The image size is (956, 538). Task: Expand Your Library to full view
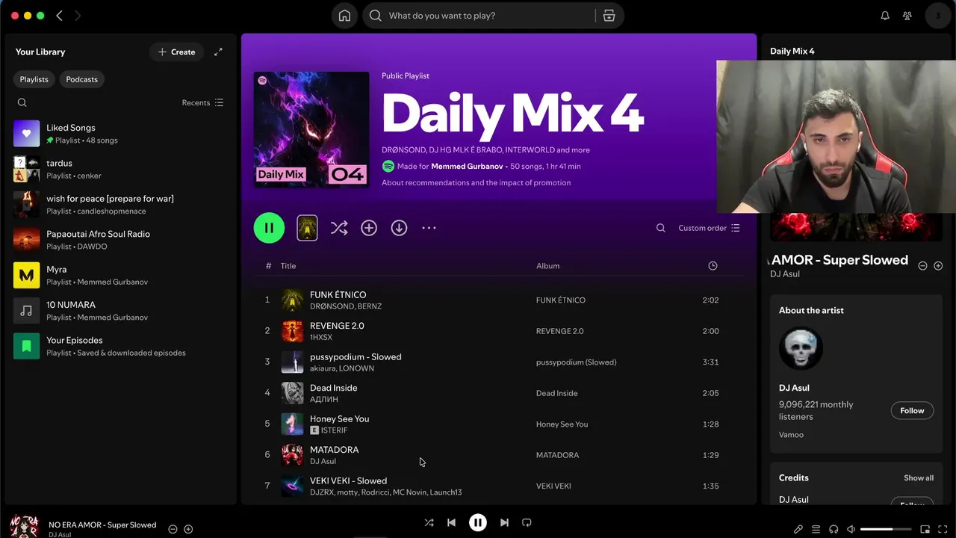tap(218, 52)
